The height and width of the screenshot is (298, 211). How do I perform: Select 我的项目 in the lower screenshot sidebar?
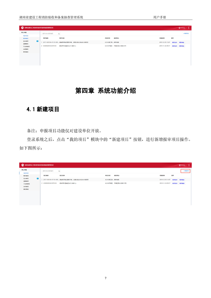tap(26, 173)
